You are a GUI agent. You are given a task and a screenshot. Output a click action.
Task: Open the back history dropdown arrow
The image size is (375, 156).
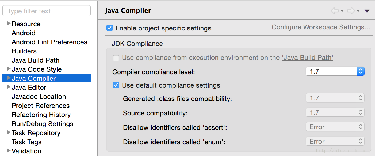pyautogui.click(x=342, y=11)
